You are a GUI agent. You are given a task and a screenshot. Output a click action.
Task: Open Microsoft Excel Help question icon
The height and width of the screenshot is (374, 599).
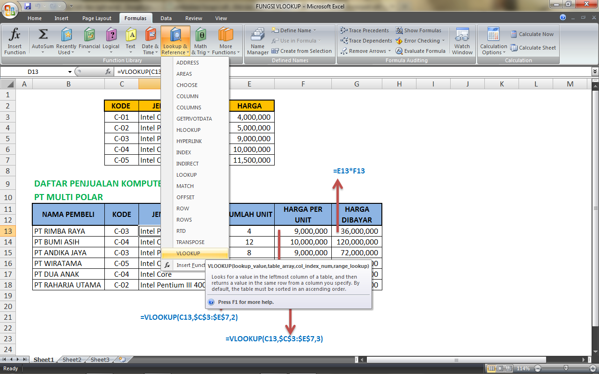click(563, 18)
